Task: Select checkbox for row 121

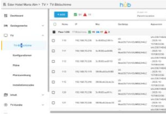Action: pos(53,103)
